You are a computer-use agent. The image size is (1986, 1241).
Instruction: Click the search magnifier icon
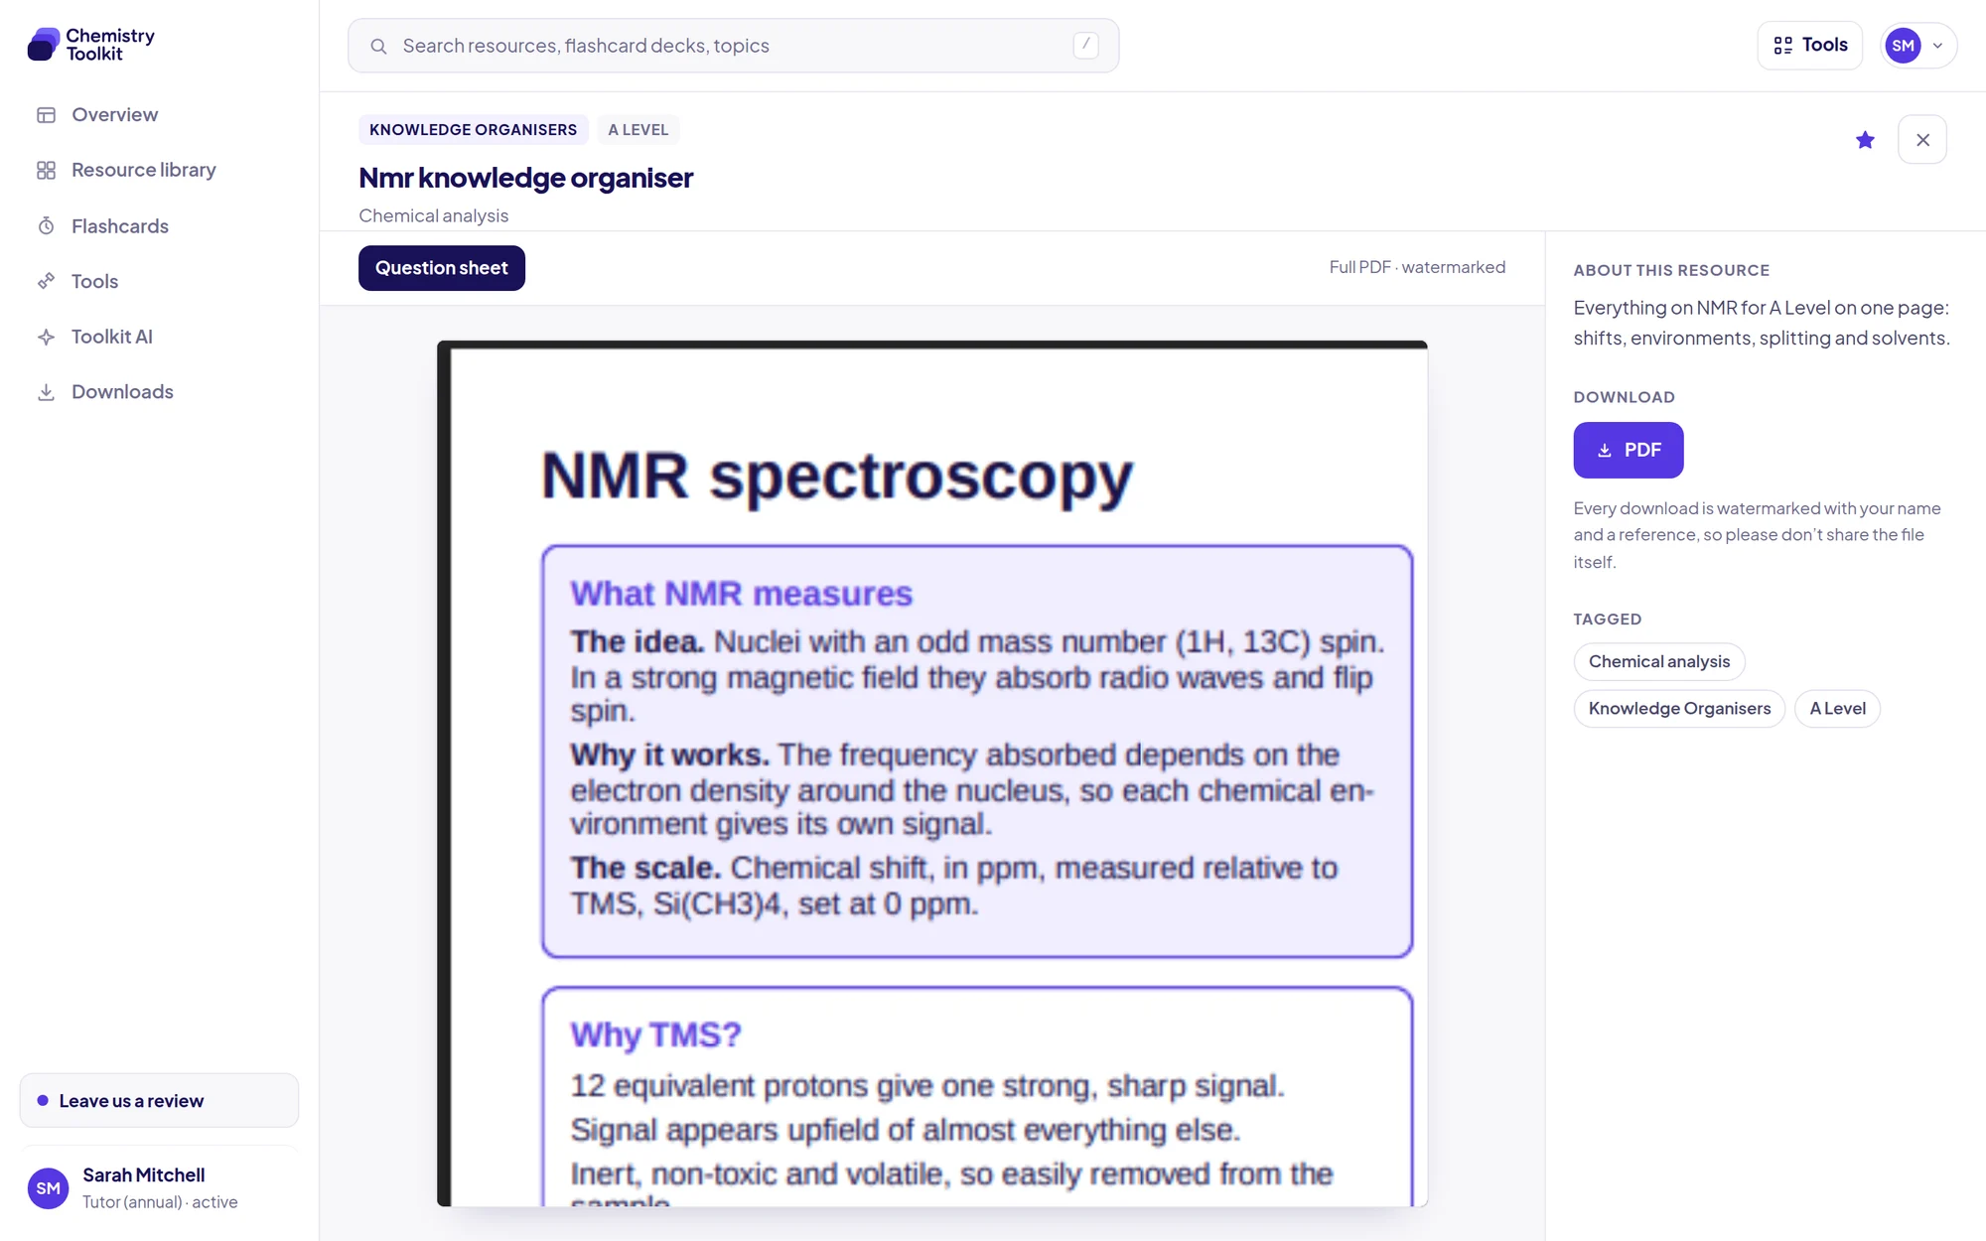[x=378, y=46]
